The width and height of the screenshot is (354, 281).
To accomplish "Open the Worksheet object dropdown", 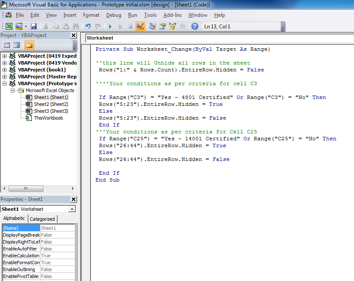I will click(x=220, y=38).
